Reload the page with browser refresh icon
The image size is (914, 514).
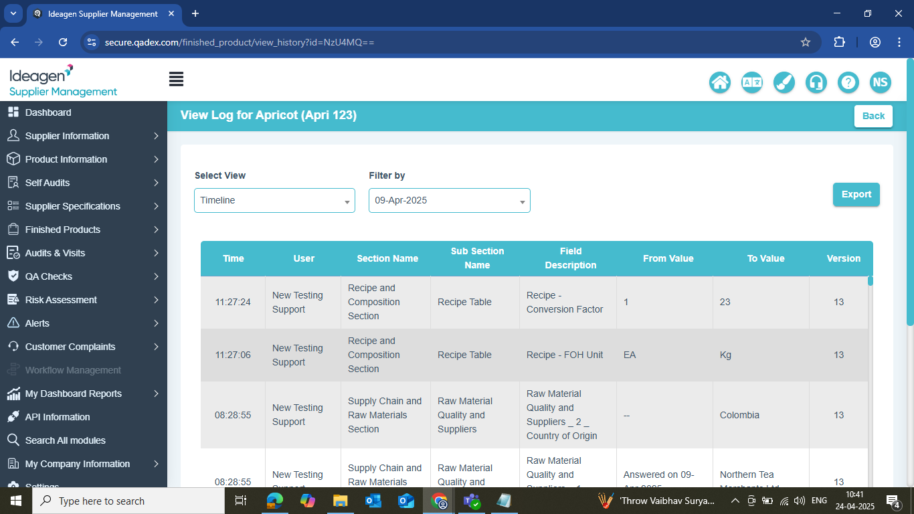63,42
